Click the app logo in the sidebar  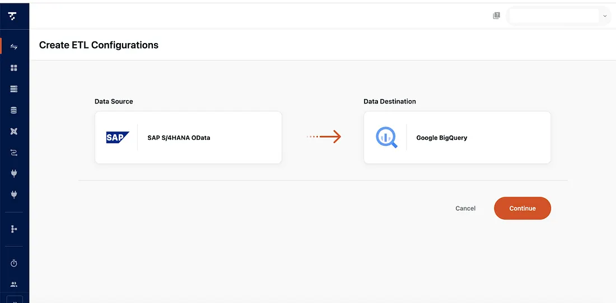(x=12, y=16)
